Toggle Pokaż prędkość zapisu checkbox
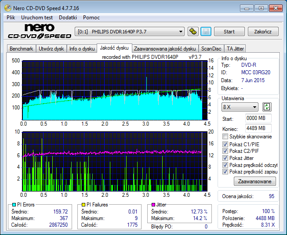The width and height of the screenshot is (287, 235). 225,172
